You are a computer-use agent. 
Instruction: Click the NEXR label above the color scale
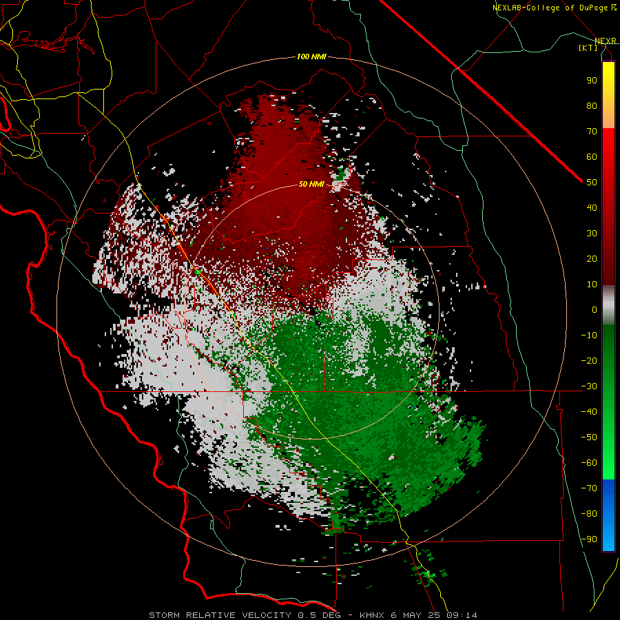click(x=606, y=41)
